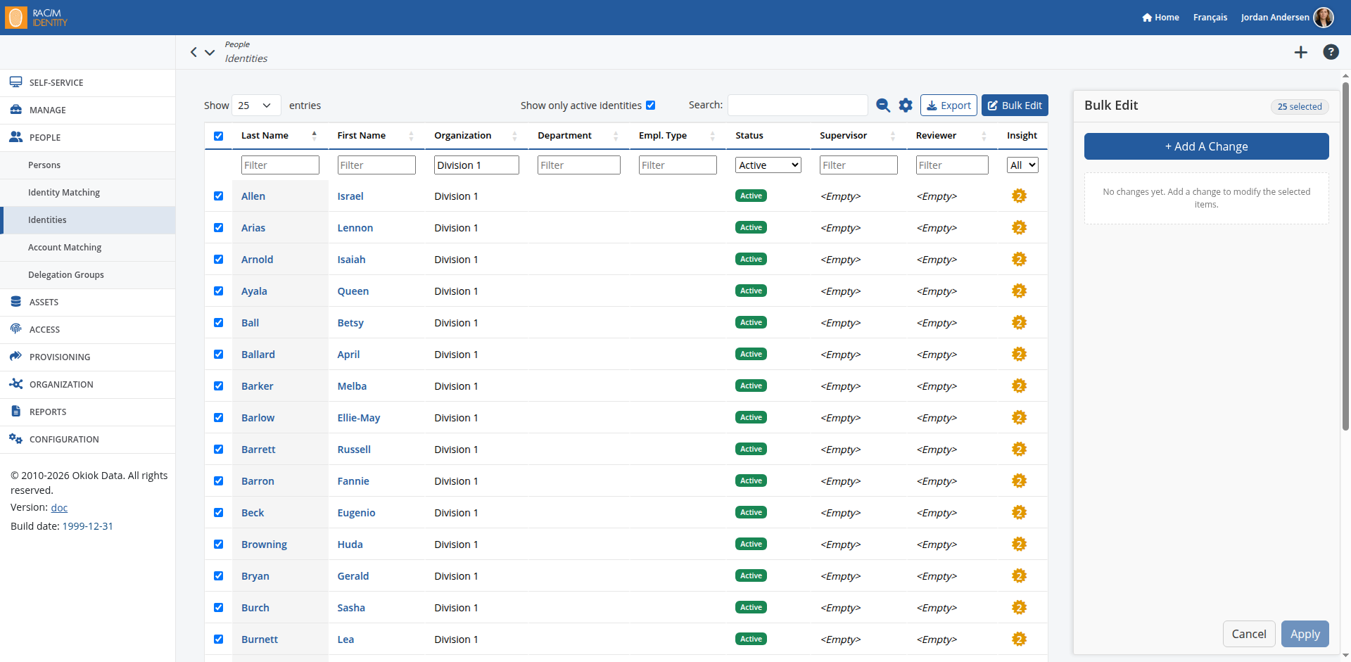Open the Status filter dropdown
Viewport: 1351px width, 662px height.
[768, 165]
